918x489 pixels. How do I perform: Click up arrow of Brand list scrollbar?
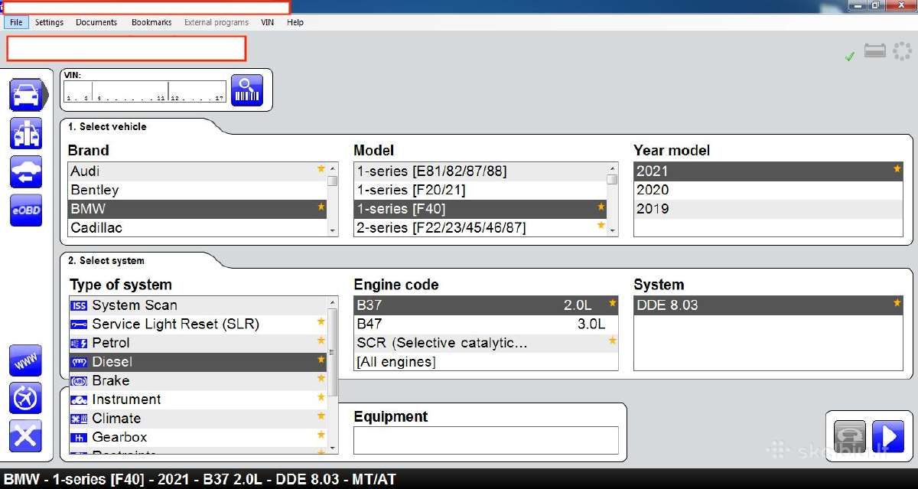(333, 168)
